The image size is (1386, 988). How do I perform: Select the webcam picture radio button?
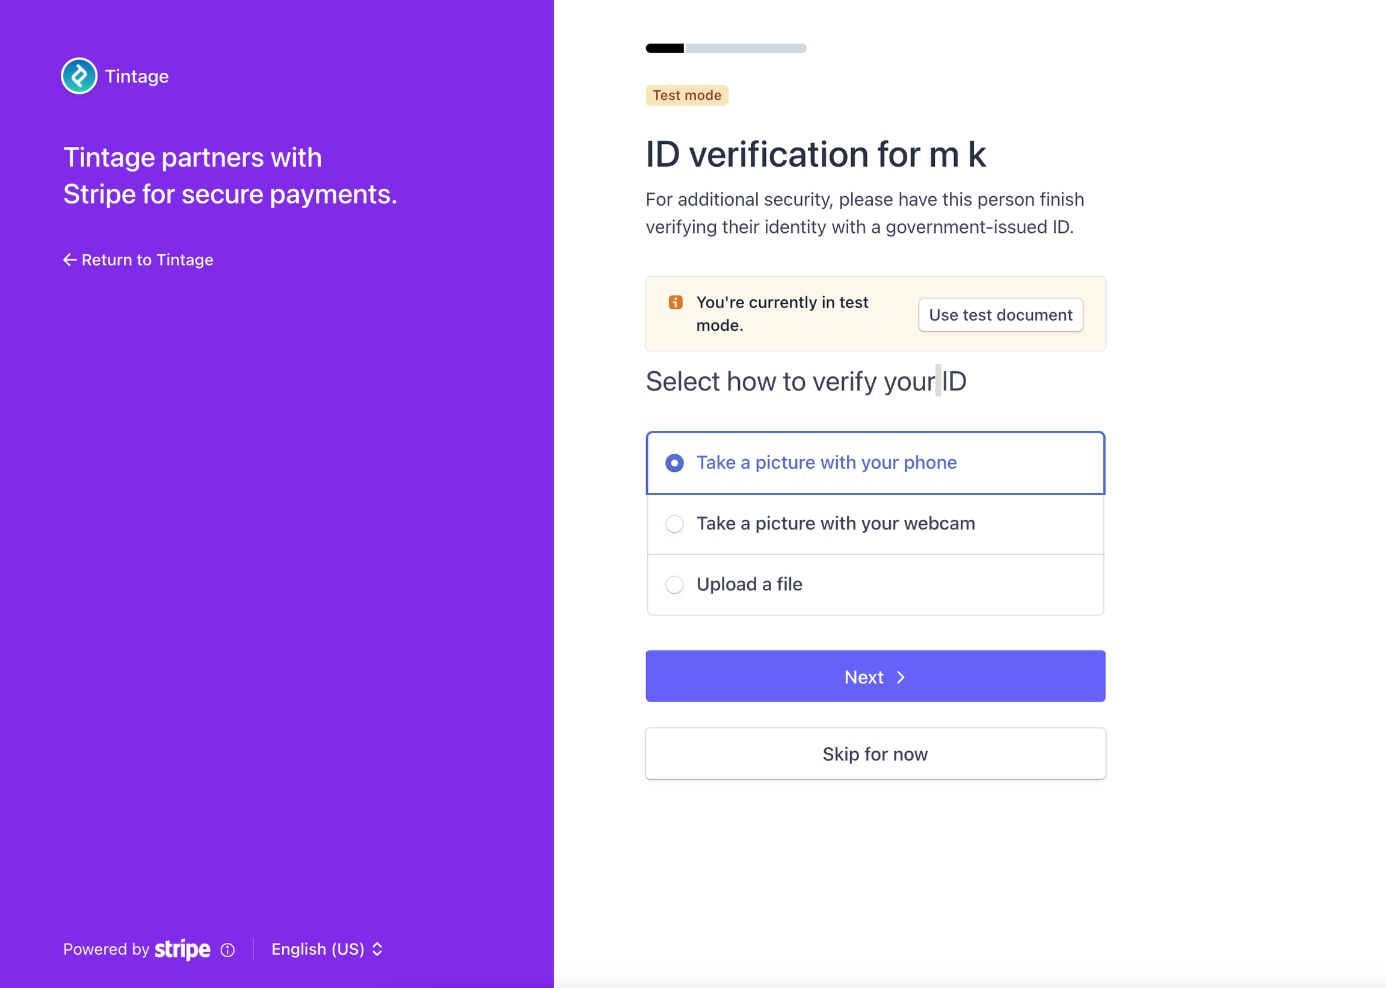tap(674, 524)
